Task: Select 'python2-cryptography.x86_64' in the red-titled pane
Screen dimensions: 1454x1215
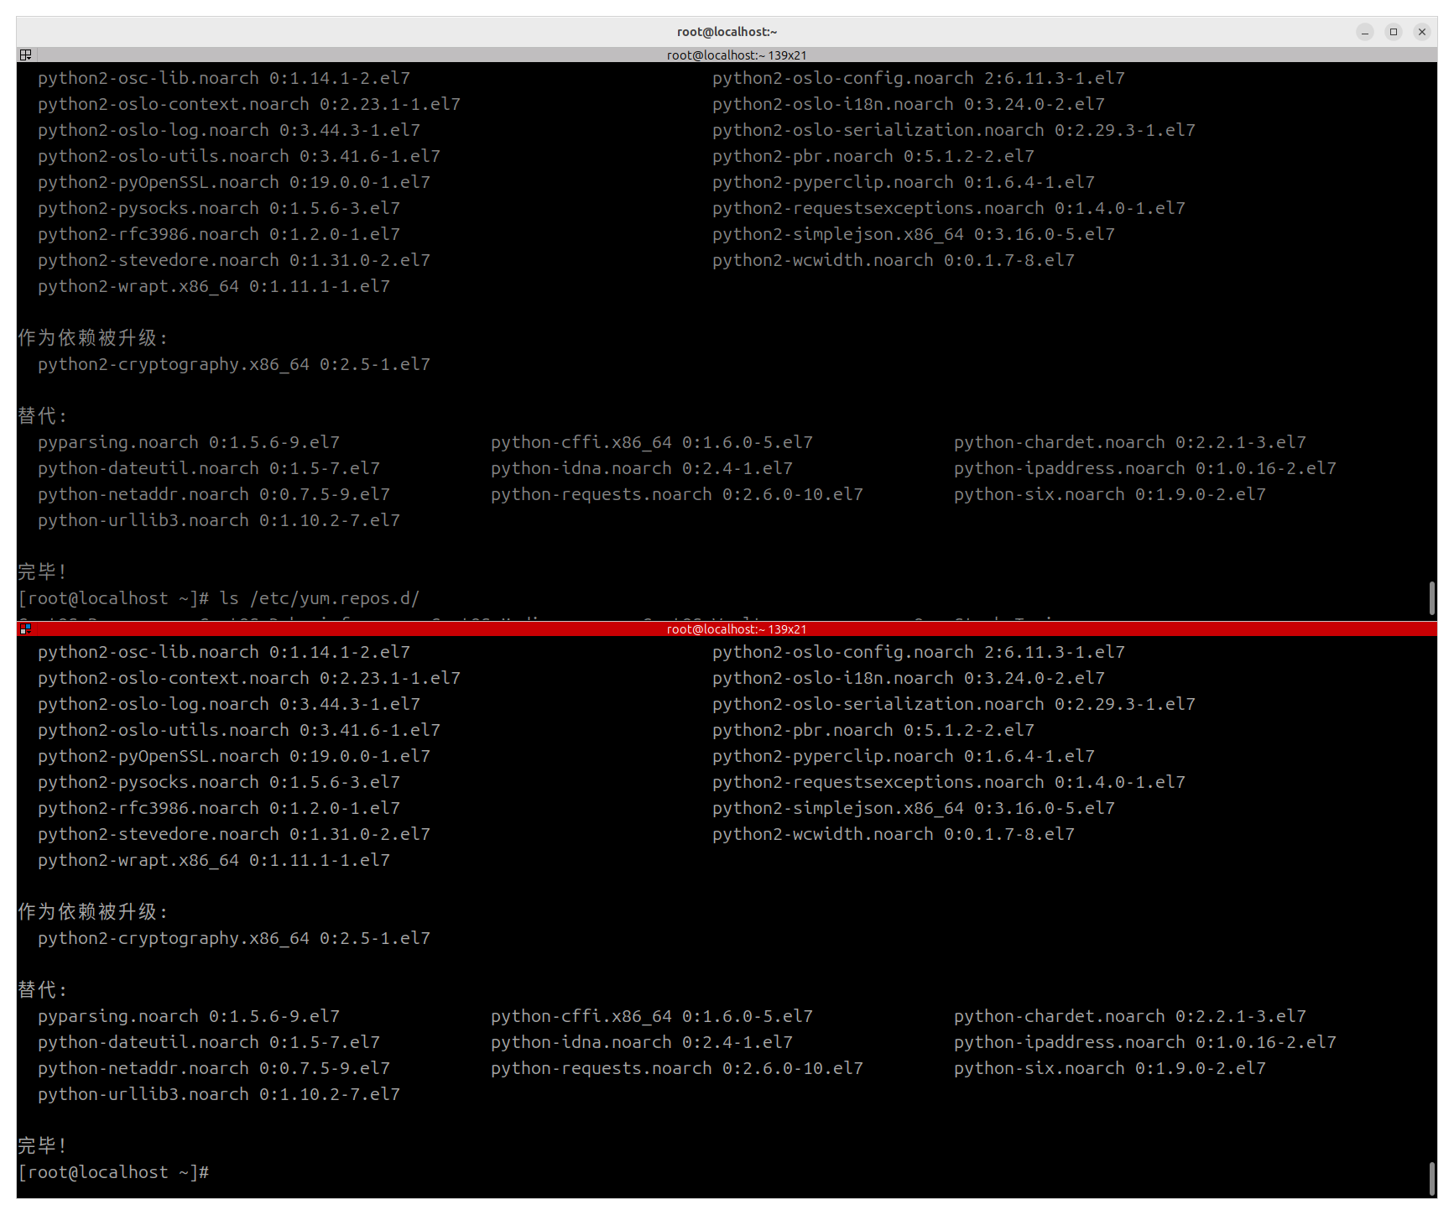Action: tap(174, 938)
